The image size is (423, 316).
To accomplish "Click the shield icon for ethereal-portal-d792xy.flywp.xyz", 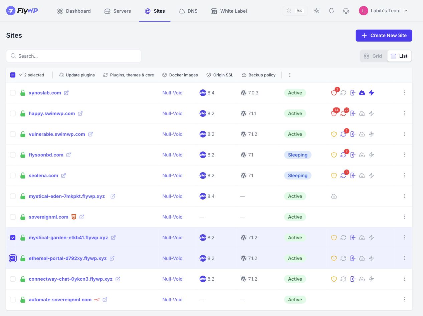I will coord(334,258).
